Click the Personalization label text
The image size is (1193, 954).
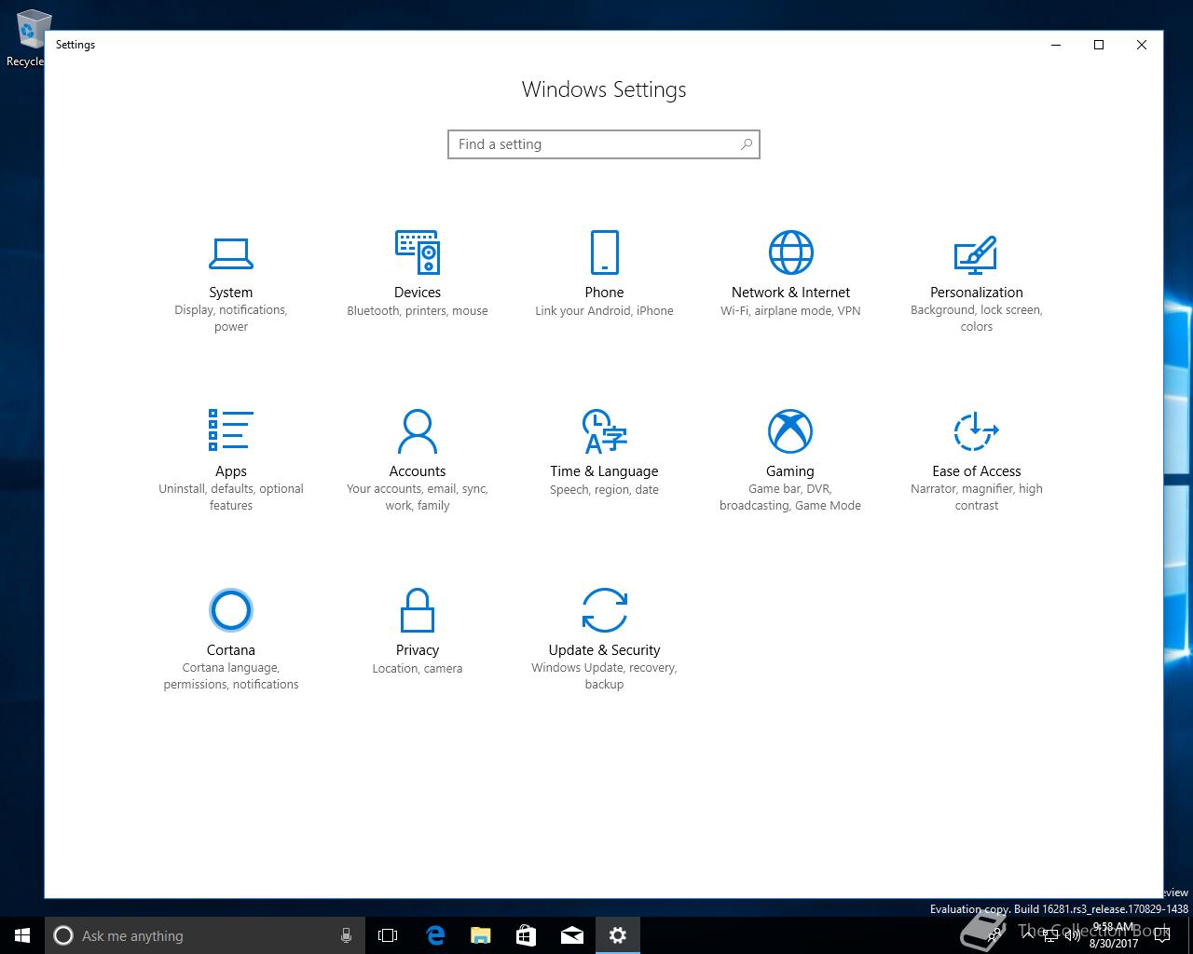(x=976, y=293)
